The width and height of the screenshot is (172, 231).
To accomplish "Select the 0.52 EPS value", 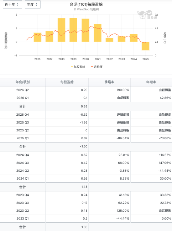I will 84,155.
